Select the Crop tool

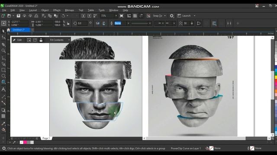3,44
